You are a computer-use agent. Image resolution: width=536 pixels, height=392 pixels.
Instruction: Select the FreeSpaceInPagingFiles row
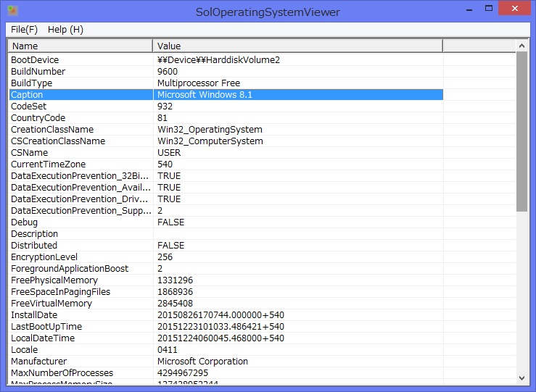click(226, 292)
